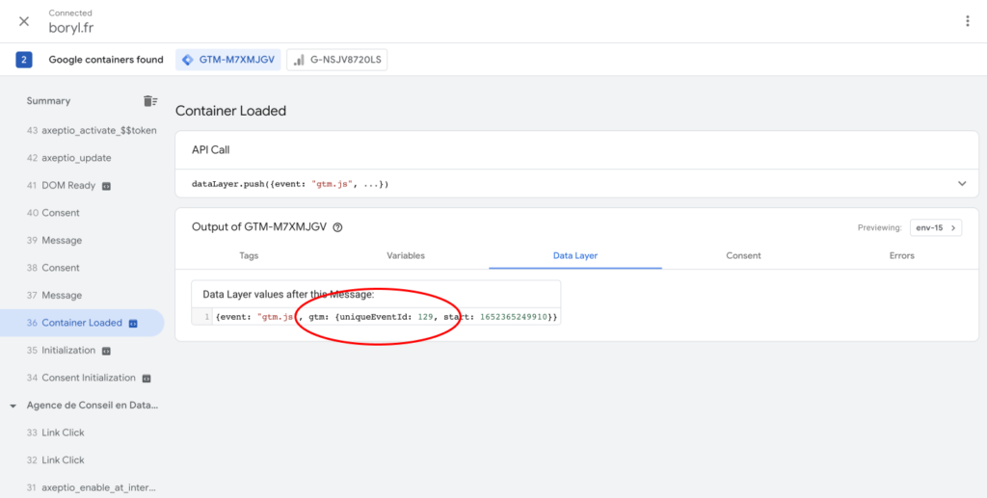Viewport: 987px width, 498px height.
Task: Collapse the Agence de Conseil en Data page group
Action: (x=13, y=406)
